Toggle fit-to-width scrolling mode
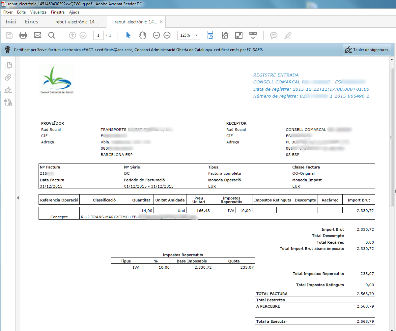This screenshot has width=396, height=331. (x=211, y=35)
